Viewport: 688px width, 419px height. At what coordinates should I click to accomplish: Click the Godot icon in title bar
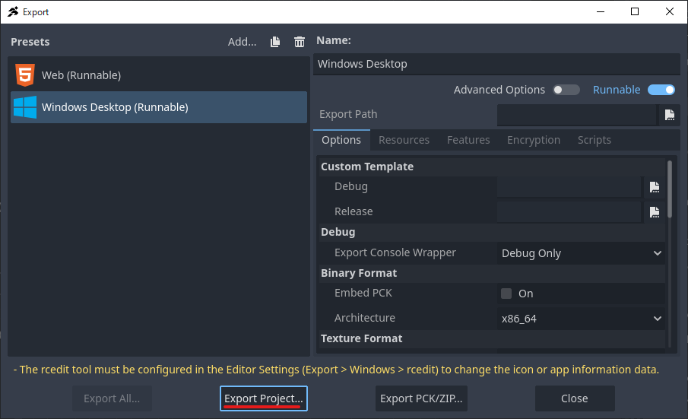(13, 12)
